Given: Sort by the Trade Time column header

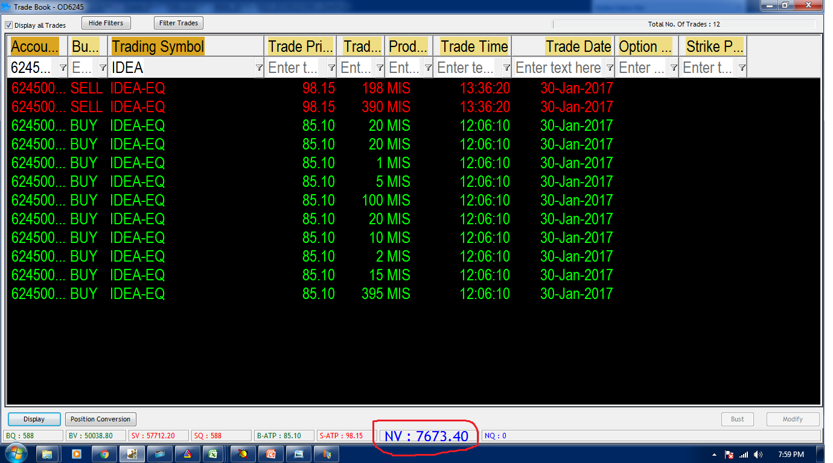Looking at the screenshot, I should [x=472, y=46].
